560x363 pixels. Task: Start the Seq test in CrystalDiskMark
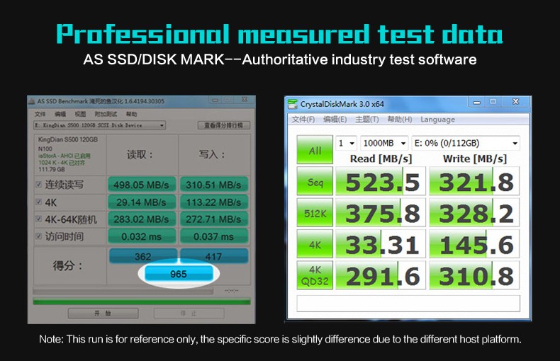click(315, 181)
